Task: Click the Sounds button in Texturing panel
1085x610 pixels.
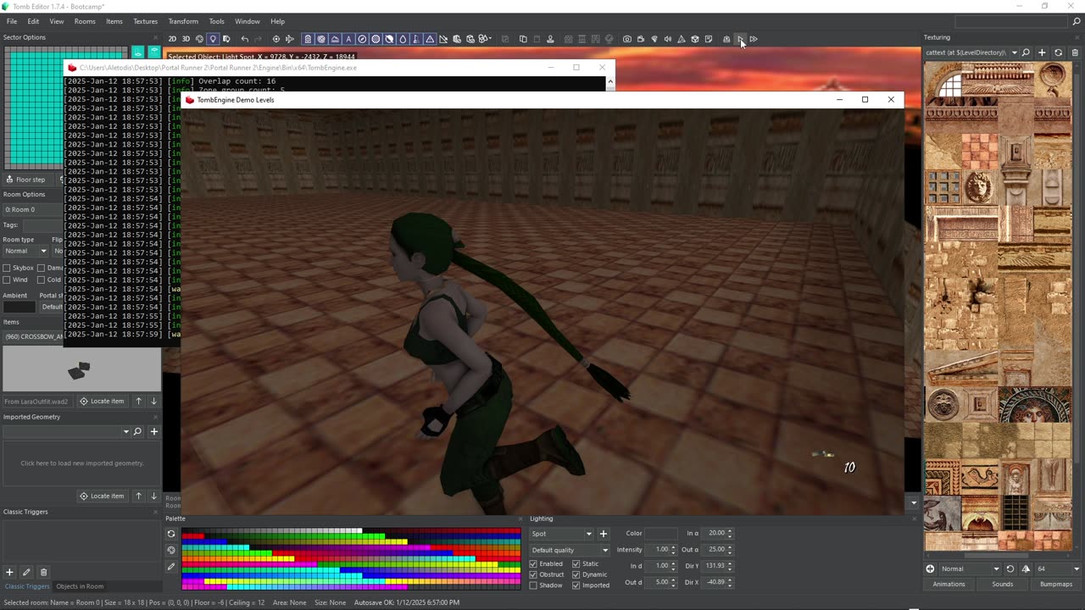Action: [1003, 584]
